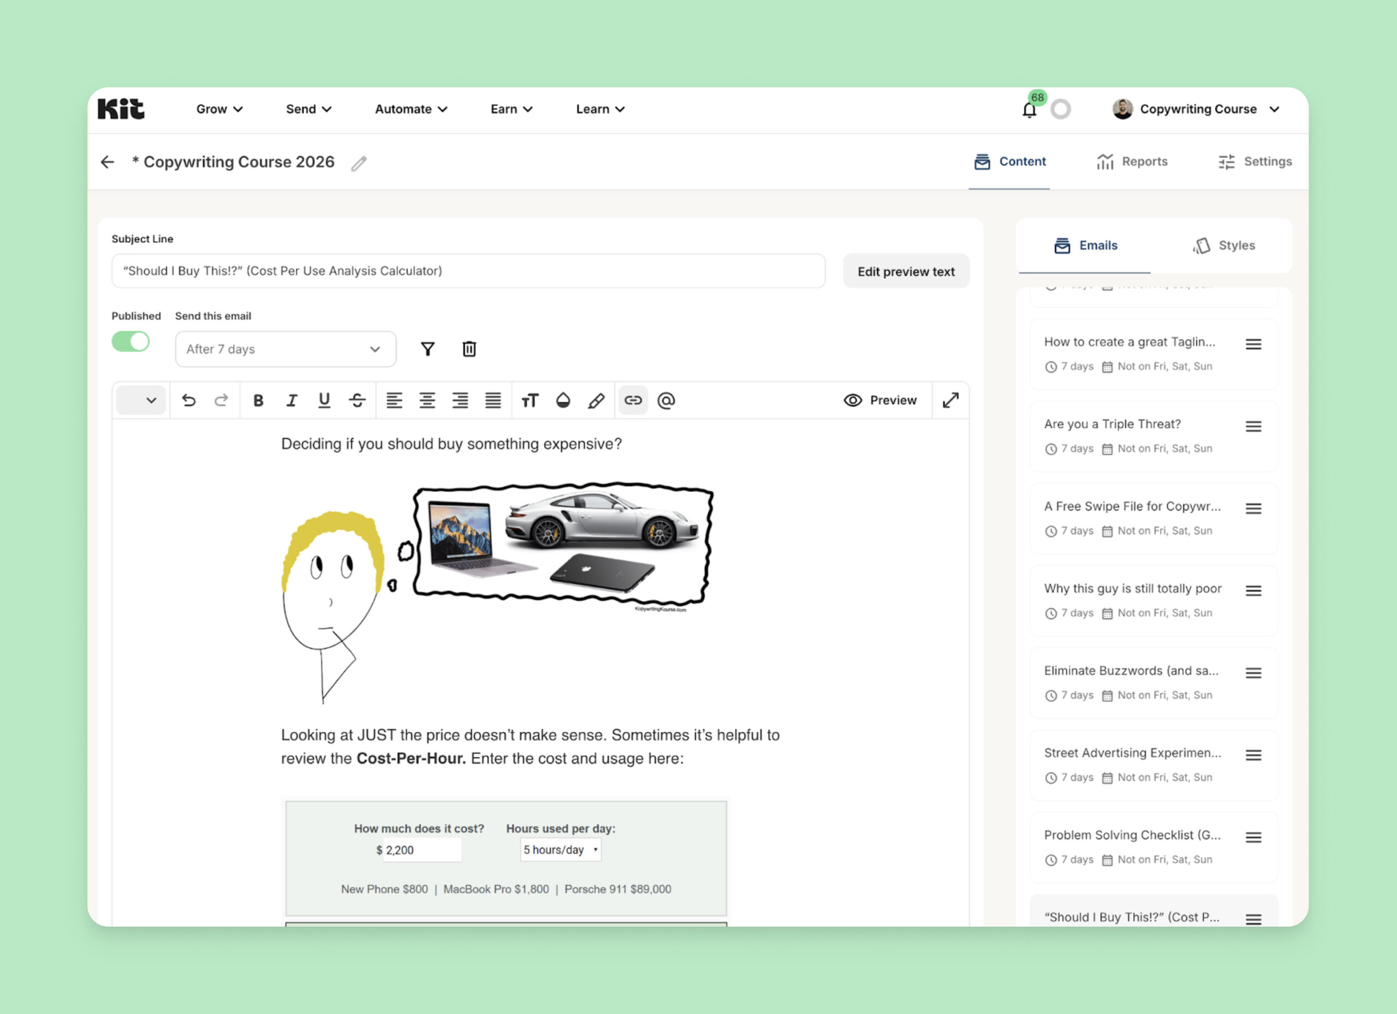Click the Subject Line input field
Screen dimensions: 1397x1014
coord(468,271)
